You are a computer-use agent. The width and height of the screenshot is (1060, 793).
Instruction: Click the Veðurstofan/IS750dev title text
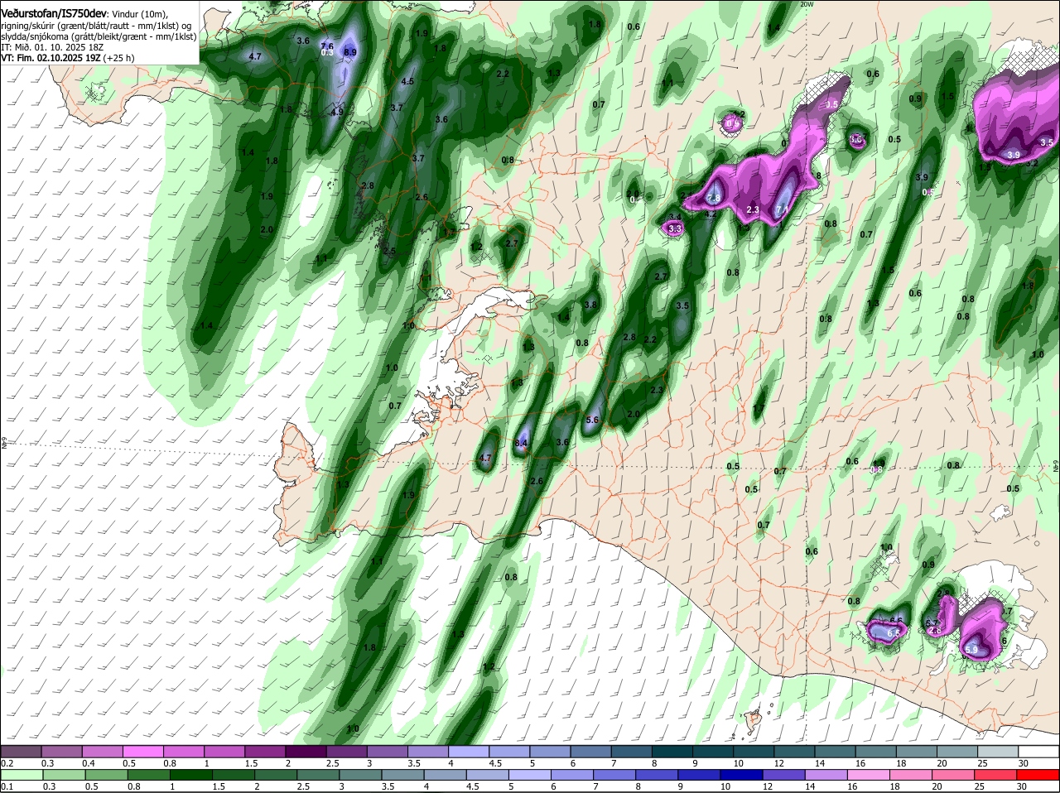pos(54,13)
